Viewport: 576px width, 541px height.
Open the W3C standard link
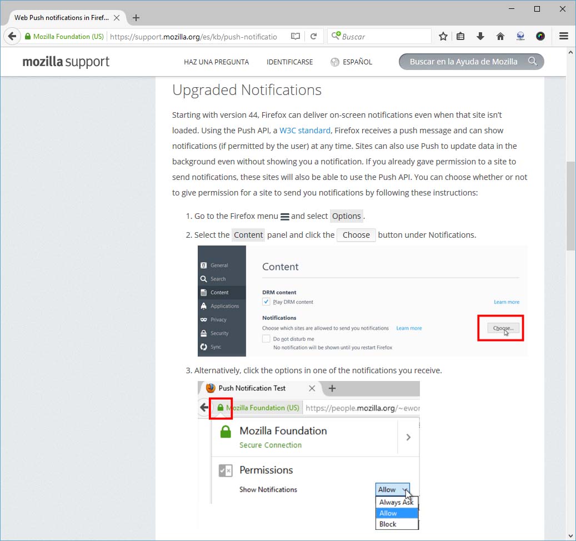(304, 131)
